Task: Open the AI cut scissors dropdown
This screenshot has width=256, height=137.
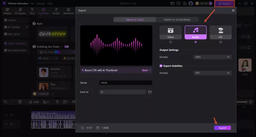Action: point(46,102)
